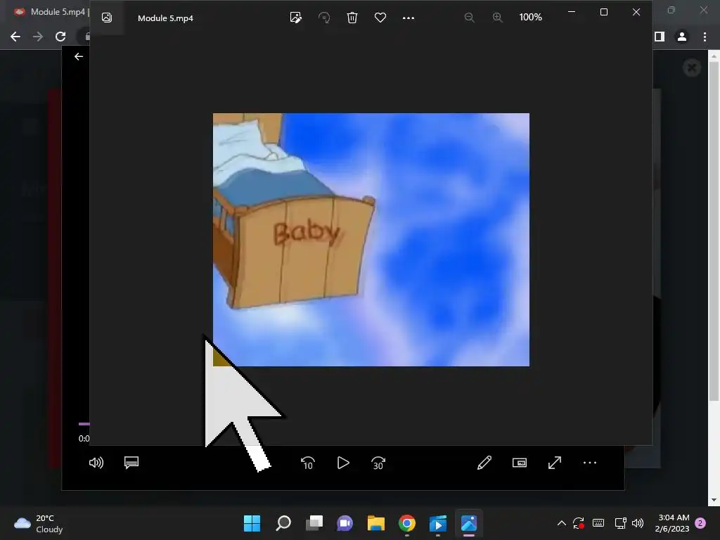
Task: Click the Edit image icon in Photos toolbar
Action: click(296, 18)
